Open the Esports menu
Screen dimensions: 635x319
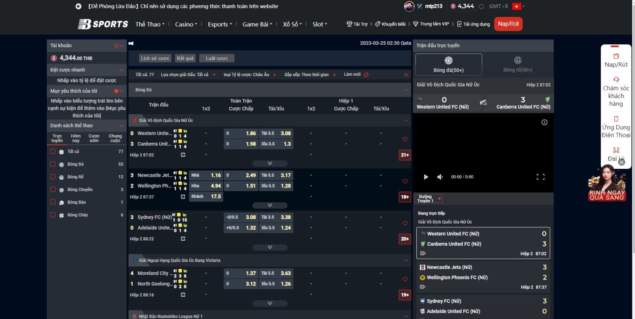pyautogui.click(x=220, y=24)
